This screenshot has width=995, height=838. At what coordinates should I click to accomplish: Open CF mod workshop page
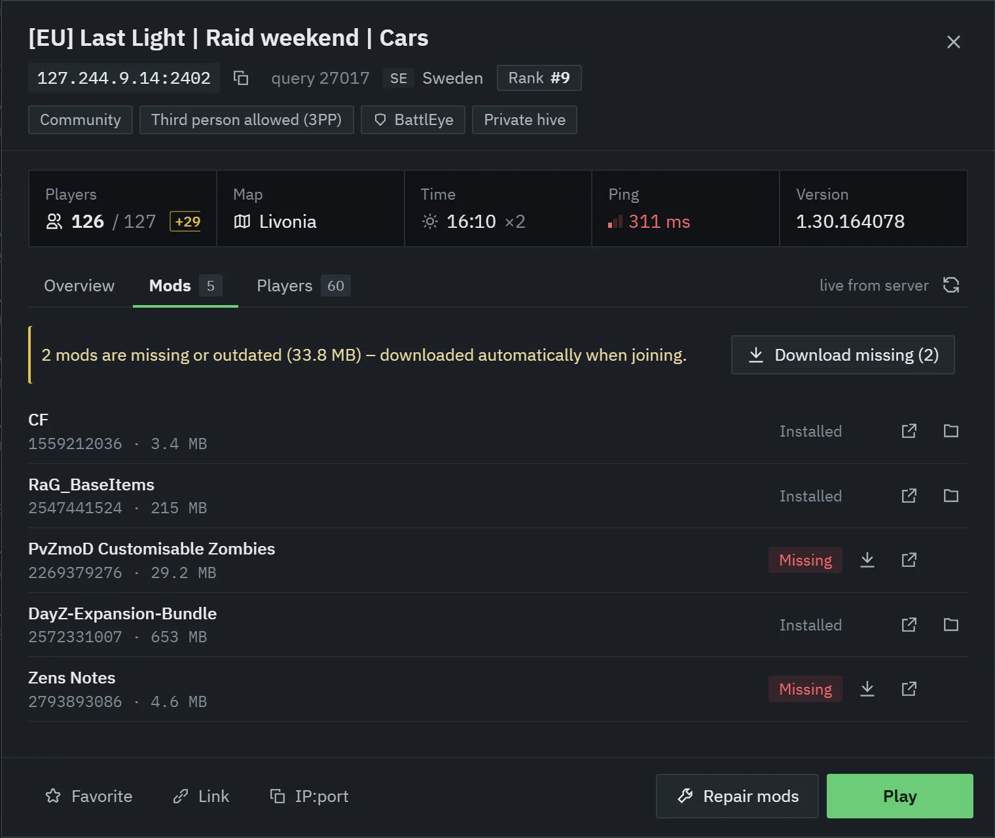[x=909, y=431]
